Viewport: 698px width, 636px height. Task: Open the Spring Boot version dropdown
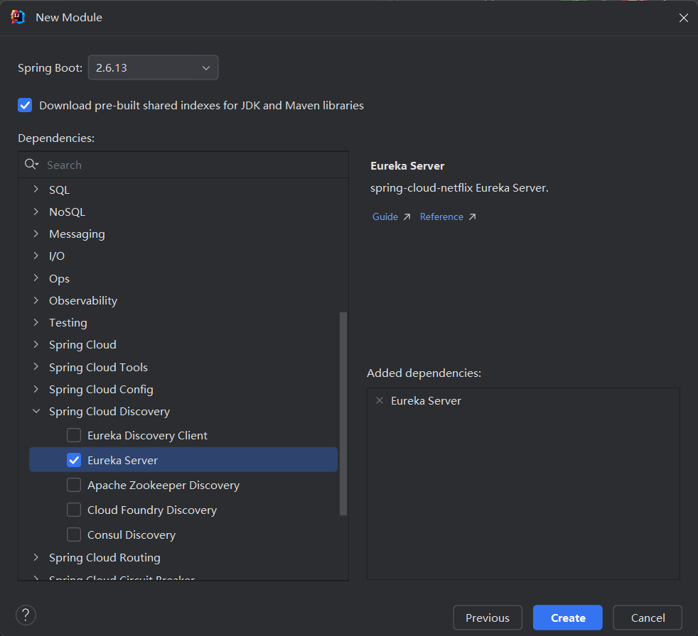pyautogui.click(x=153, y=68)
